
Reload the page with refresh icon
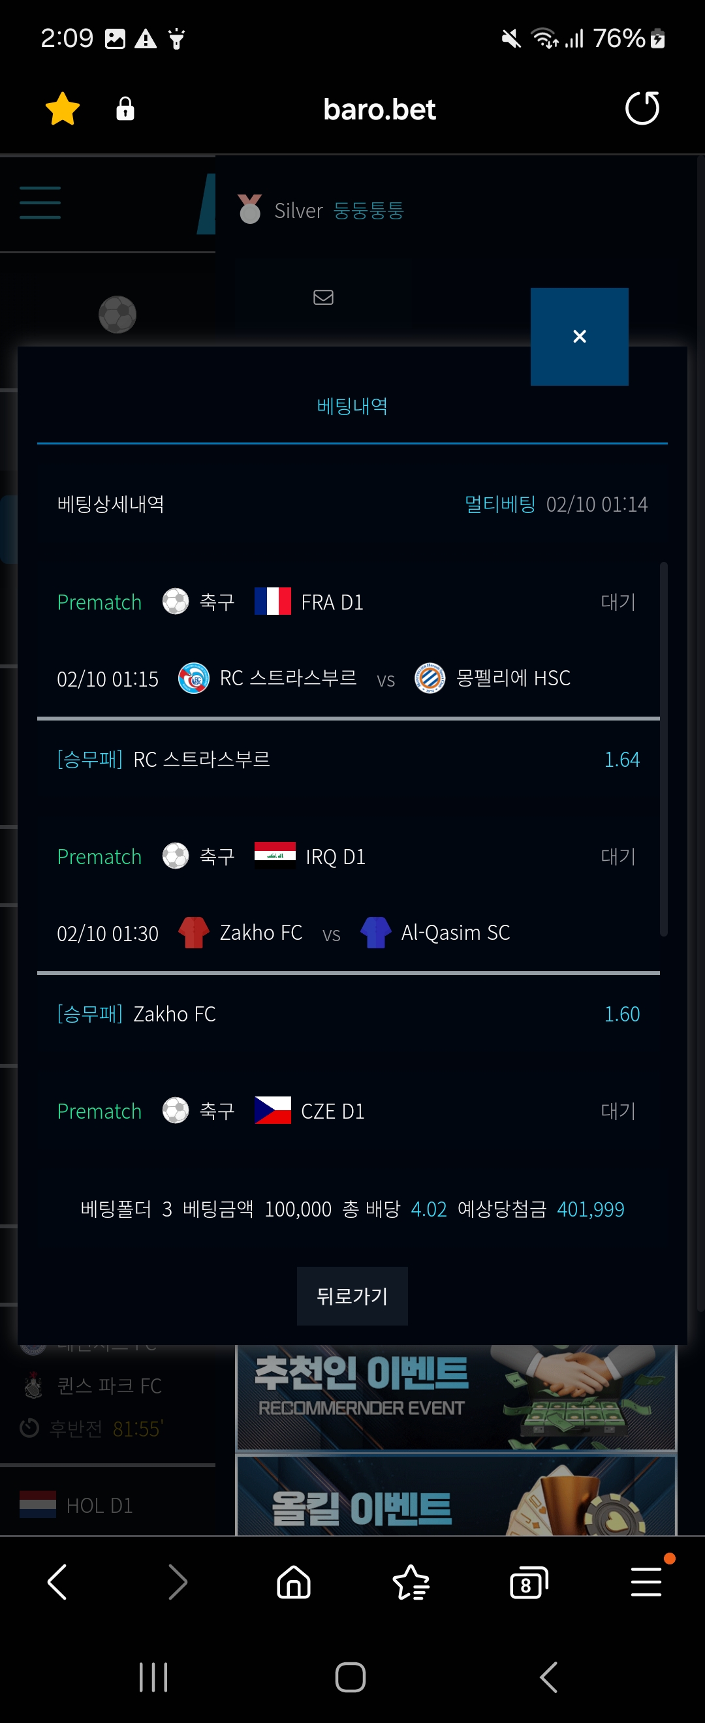[x=642, y=108]
